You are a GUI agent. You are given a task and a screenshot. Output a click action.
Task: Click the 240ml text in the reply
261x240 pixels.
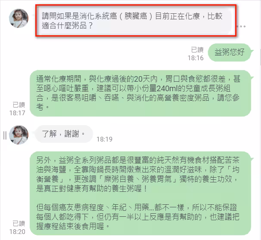click(x=167, y=89)
